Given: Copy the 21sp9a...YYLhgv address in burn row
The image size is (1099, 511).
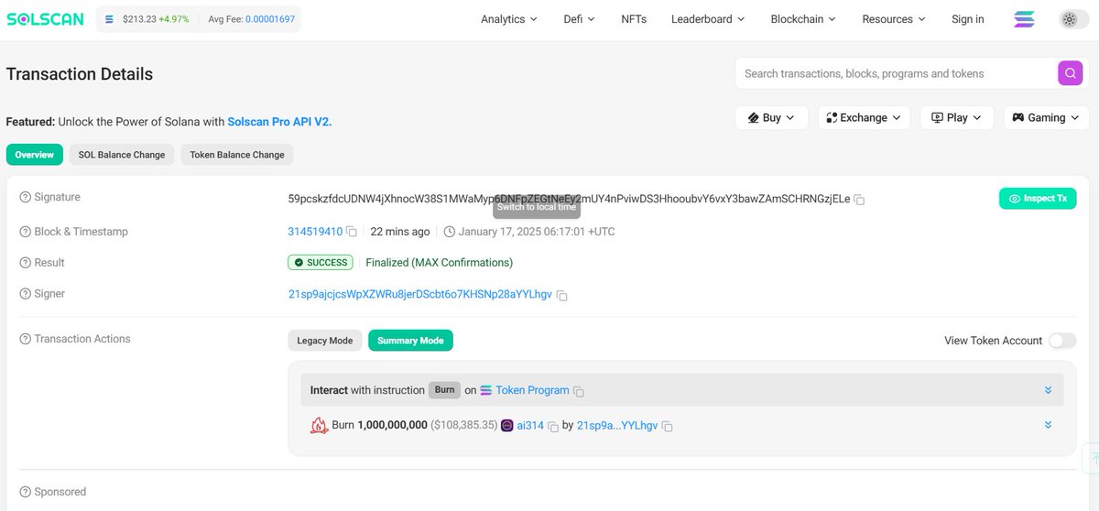Looking at the screenshot, I should [x=668, y=427].
